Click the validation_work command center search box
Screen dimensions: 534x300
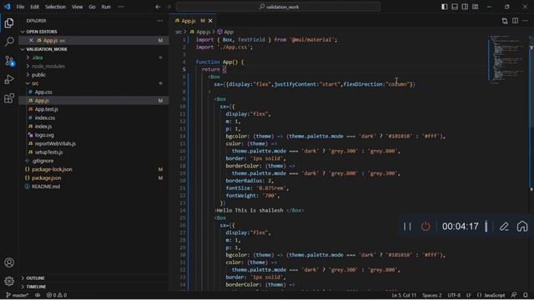[278, 7]
